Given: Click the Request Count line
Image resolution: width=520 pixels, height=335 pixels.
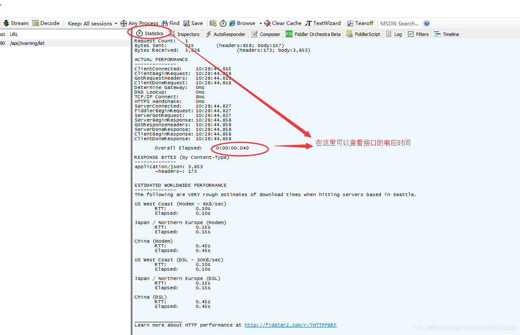Looking at the screenshot, I should pos(161,41).
